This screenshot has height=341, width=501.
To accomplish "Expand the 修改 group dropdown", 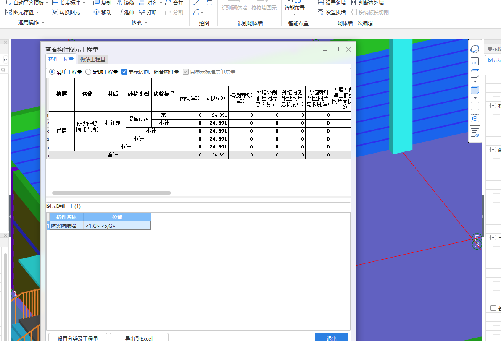I will 146,23.
